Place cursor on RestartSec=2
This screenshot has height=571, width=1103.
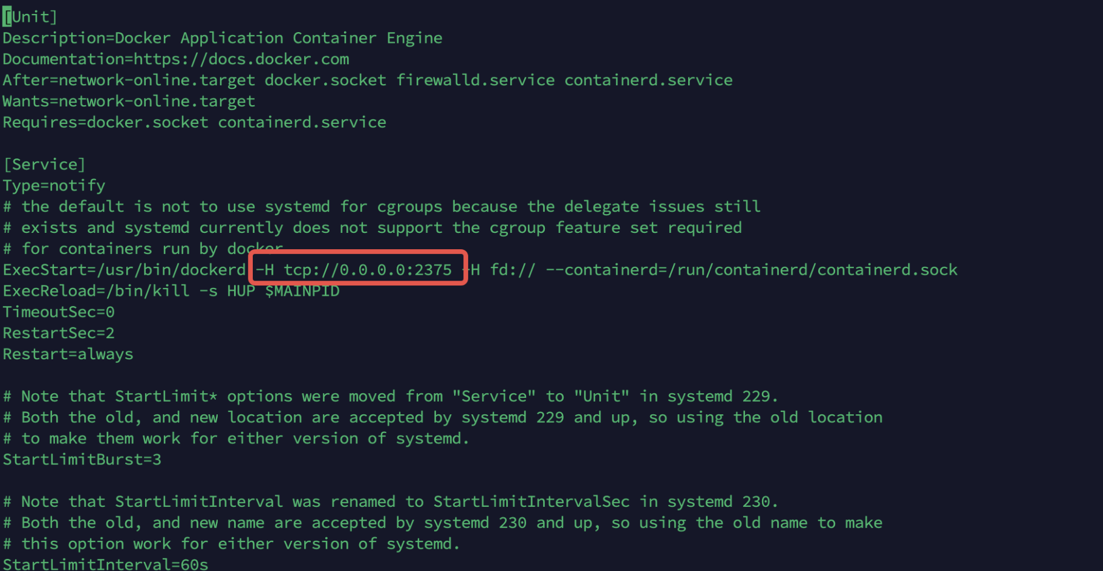(59, 333)
